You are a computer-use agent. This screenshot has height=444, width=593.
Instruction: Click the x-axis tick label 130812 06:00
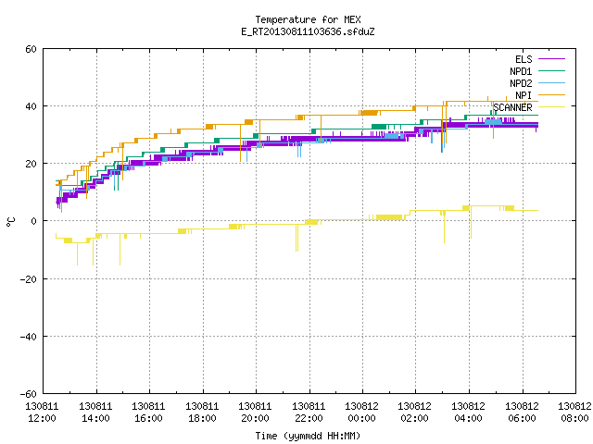[523, 413]
